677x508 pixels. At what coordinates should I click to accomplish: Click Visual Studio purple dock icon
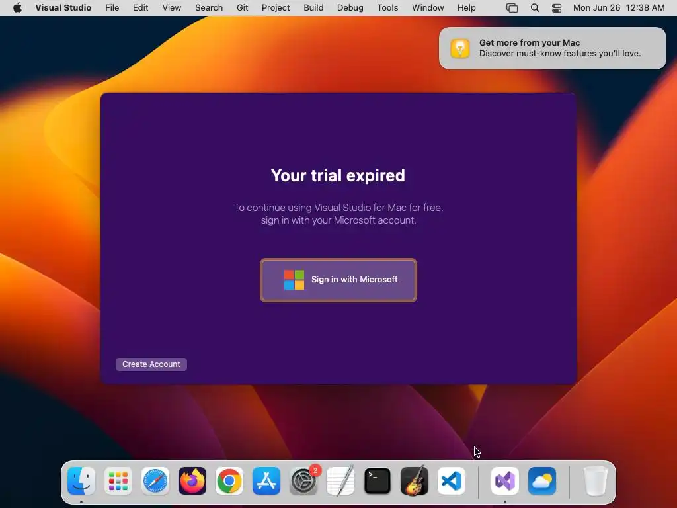click(505, 481)
